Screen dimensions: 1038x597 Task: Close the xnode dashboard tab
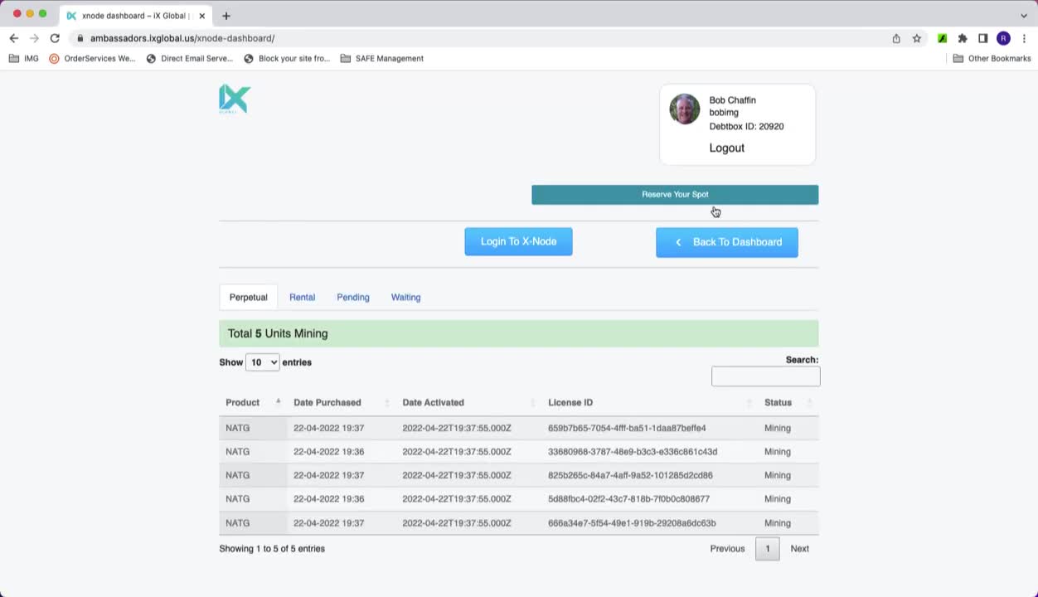[201, 16]
